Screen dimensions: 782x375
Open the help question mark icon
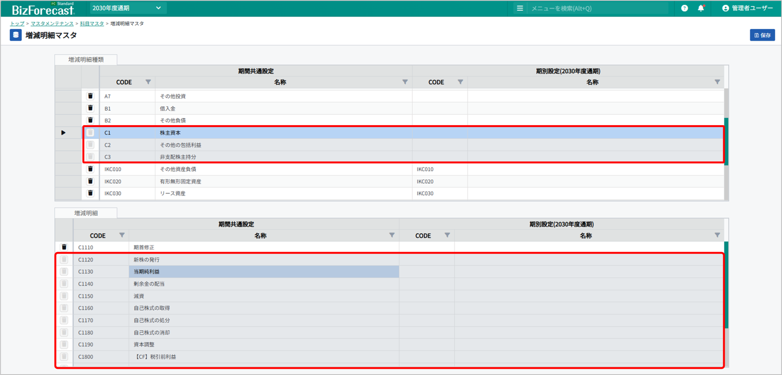point(684,8)
